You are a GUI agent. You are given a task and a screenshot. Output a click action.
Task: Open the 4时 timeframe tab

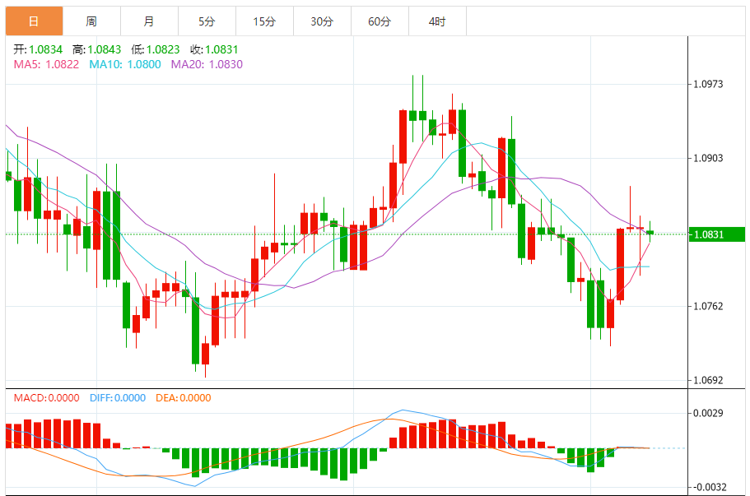[x=437, y=21]
